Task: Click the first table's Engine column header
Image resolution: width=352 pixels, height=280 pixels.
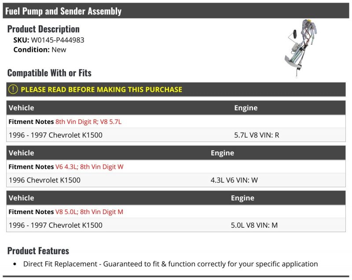Action: [x=246, y=108]
